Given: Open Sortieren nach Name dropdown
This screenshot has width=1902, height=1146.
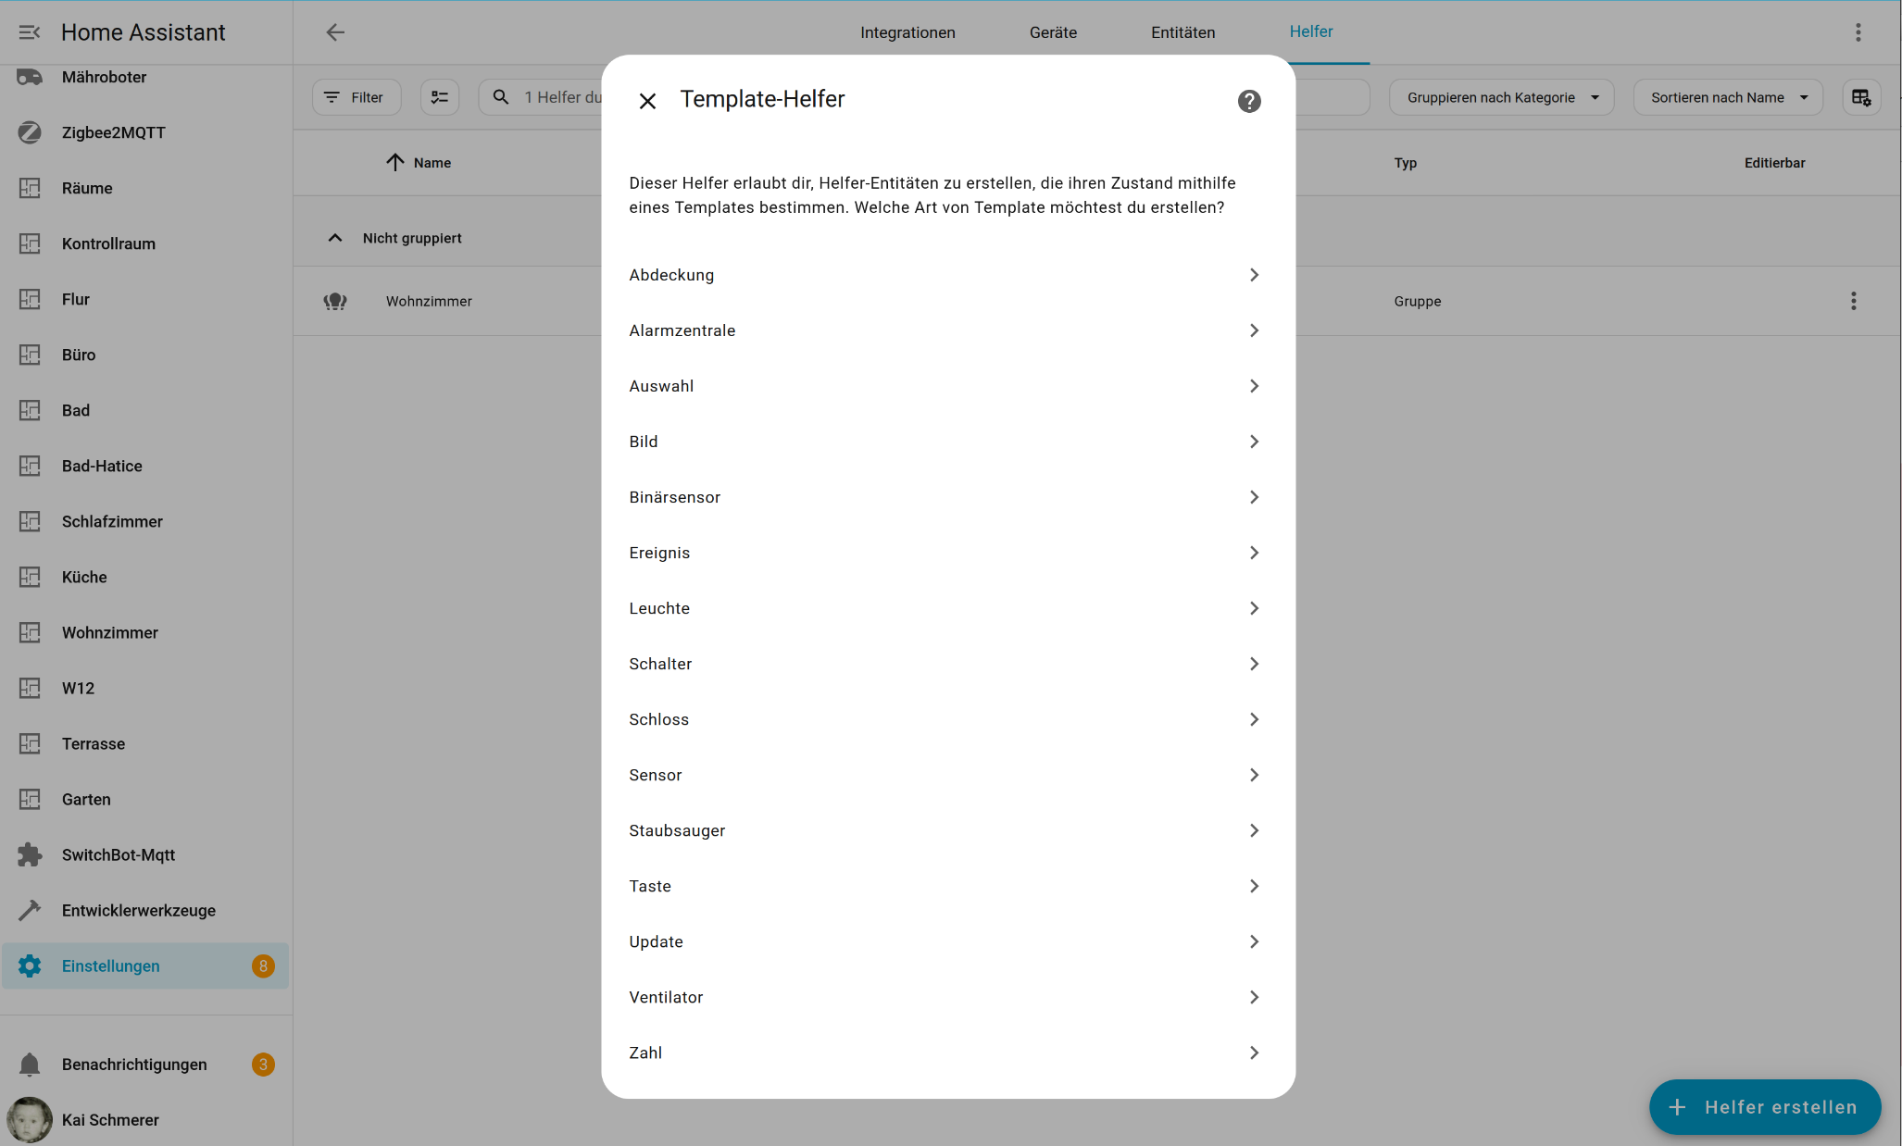Looking at the screenshot, I should click(1727, 97).
